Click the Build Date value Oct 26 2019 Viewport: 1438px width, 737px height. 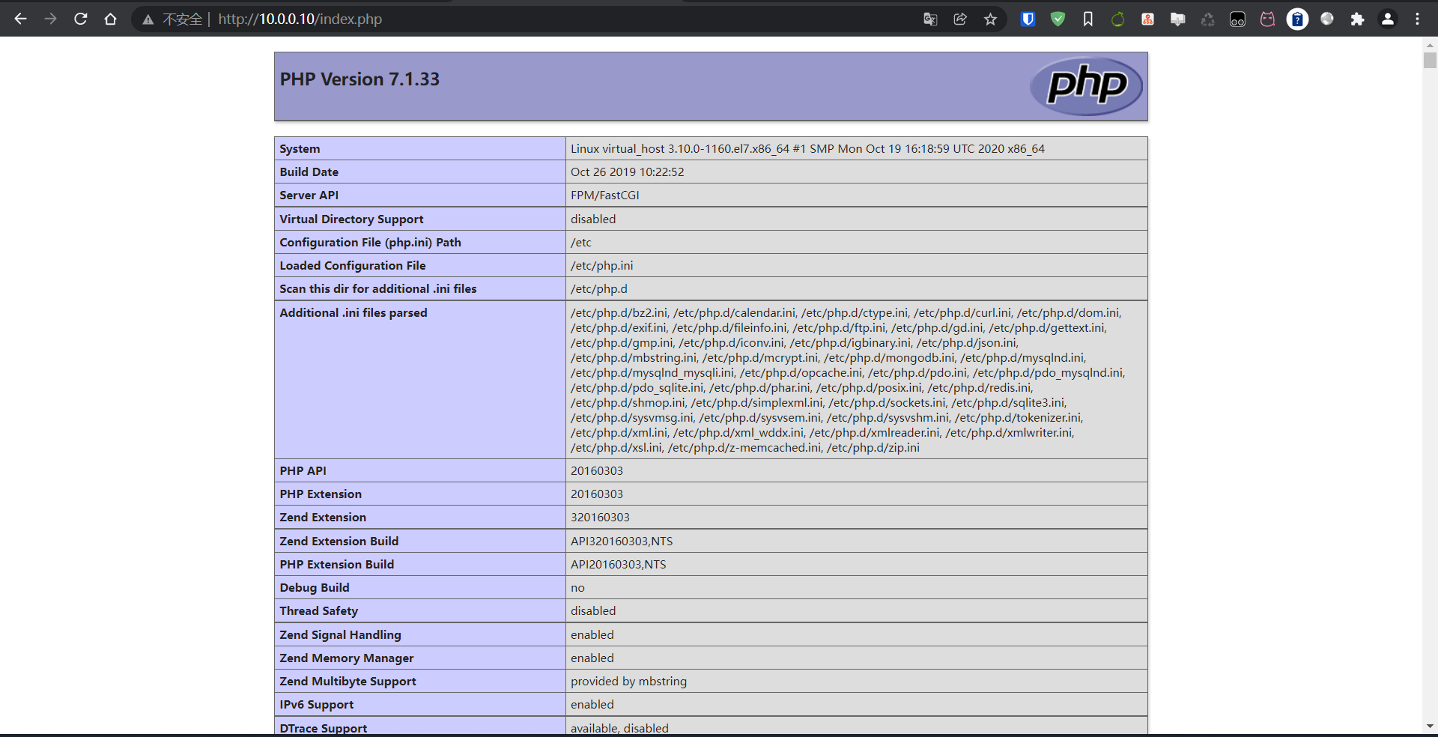[x=627, y=172]
